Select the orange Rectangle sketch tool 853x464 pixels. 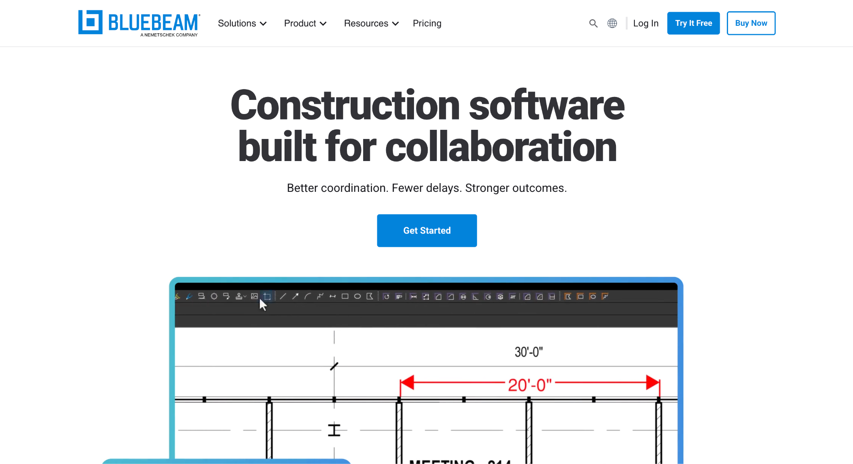580,296
